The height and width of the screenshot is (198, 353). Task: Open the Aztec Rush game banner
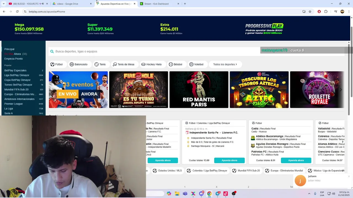(259, 90)
